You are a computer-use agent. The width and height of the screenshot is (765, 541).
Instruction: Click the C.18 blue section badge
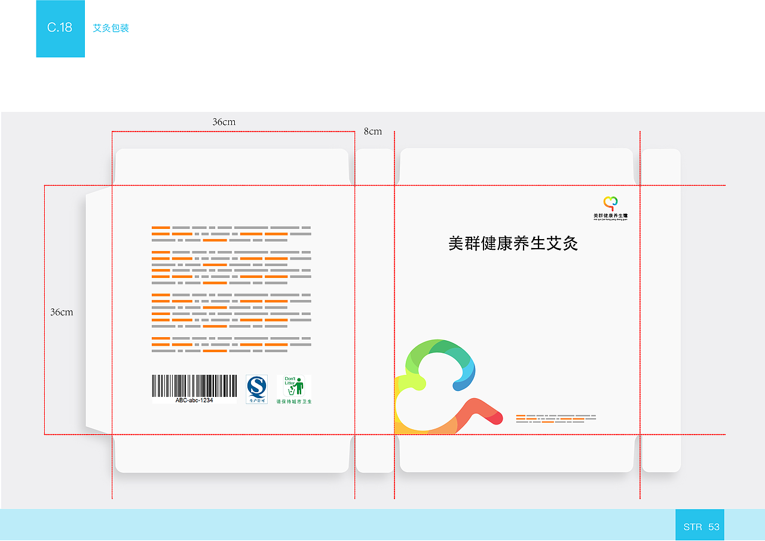click(x=60, y=28)
